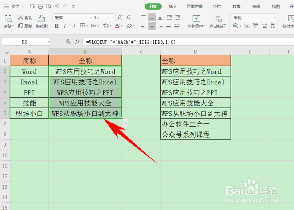The image size is (294, 210).
Task: Switch to the Review tab
Action: click(256, 7)
